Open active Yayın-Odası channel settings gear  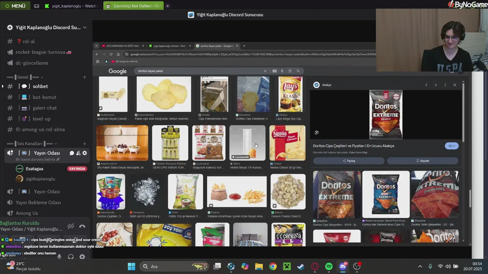point(85,153)
